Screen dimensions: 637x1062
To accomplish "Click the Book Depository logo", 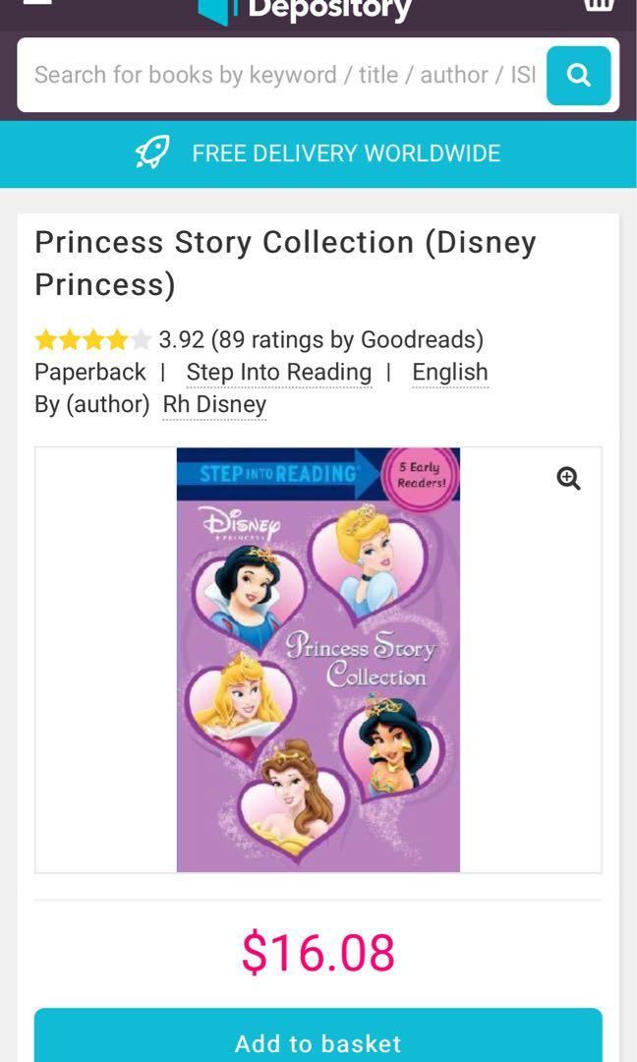I will 305,10.
